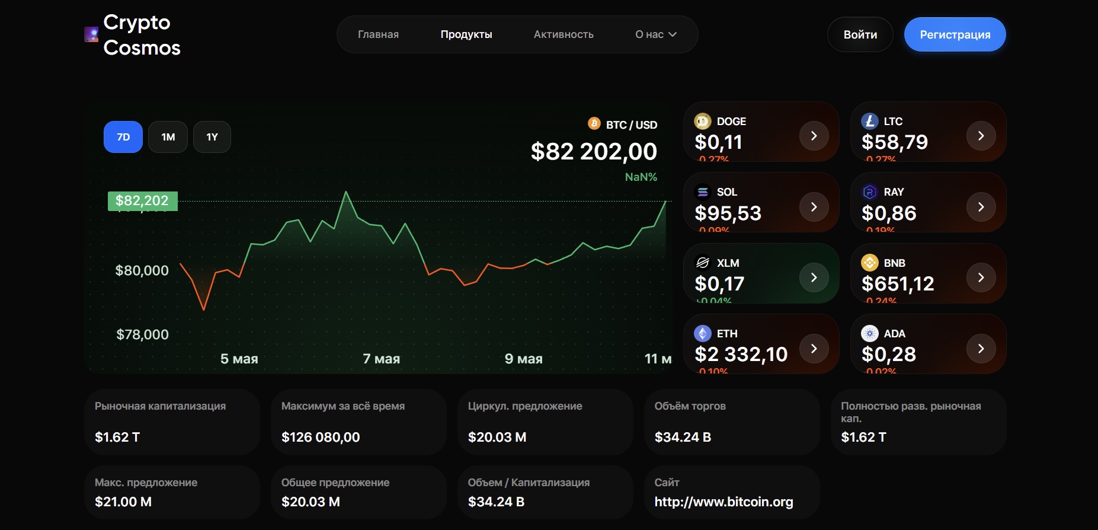This screenshot has height=530, width=1098.
Task: Click the $82 202,00 current price
Action: click(594, 152)
